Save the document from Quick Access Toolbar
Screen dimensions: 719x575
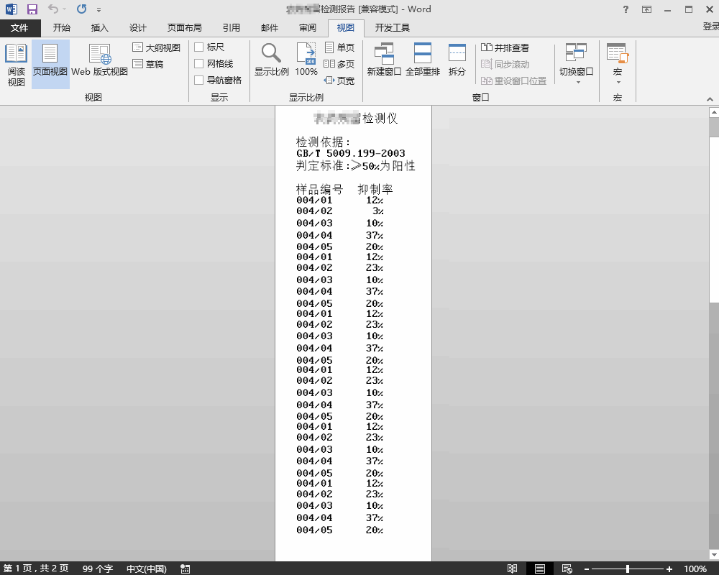[x=32, y=9]
